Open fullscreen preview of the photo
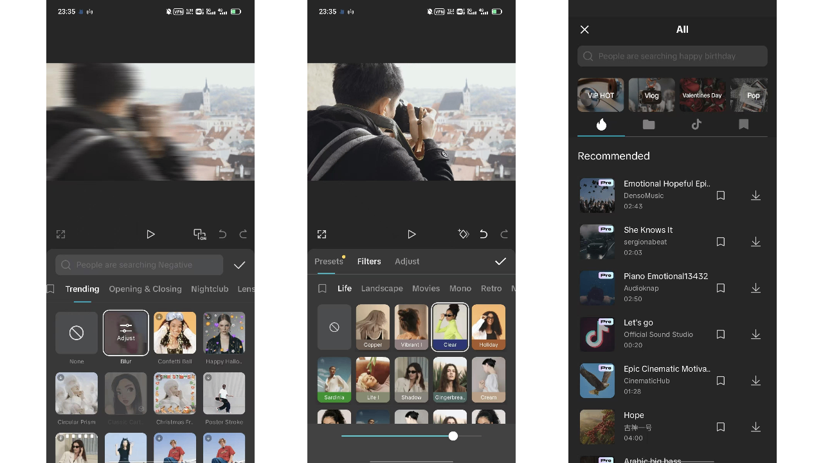This screenshot has width=823, height=463. click(x=321, y=234)
